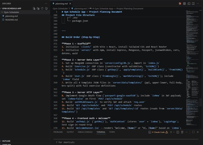Screen dimensions: 203x145
Task: Click '**Phase 2 — Server Data Layer**' text
Action: click(82, 60)
